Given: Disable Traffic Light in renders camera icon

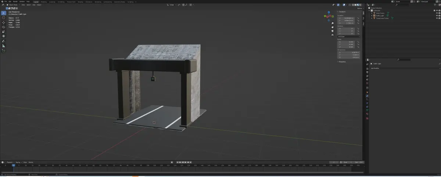Looking at the screenshot, I should point(440,16).
